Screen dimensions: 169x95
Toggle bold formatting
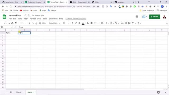pos(72,23)
